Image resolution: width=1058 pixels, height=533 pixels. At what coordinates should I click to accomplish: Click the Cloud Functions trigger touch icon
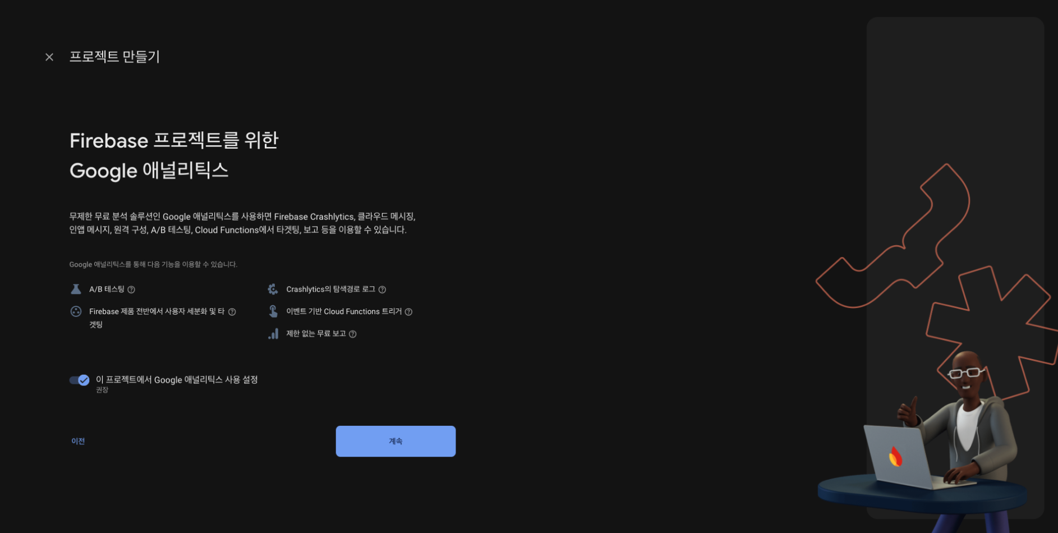(x=273, y=311)
